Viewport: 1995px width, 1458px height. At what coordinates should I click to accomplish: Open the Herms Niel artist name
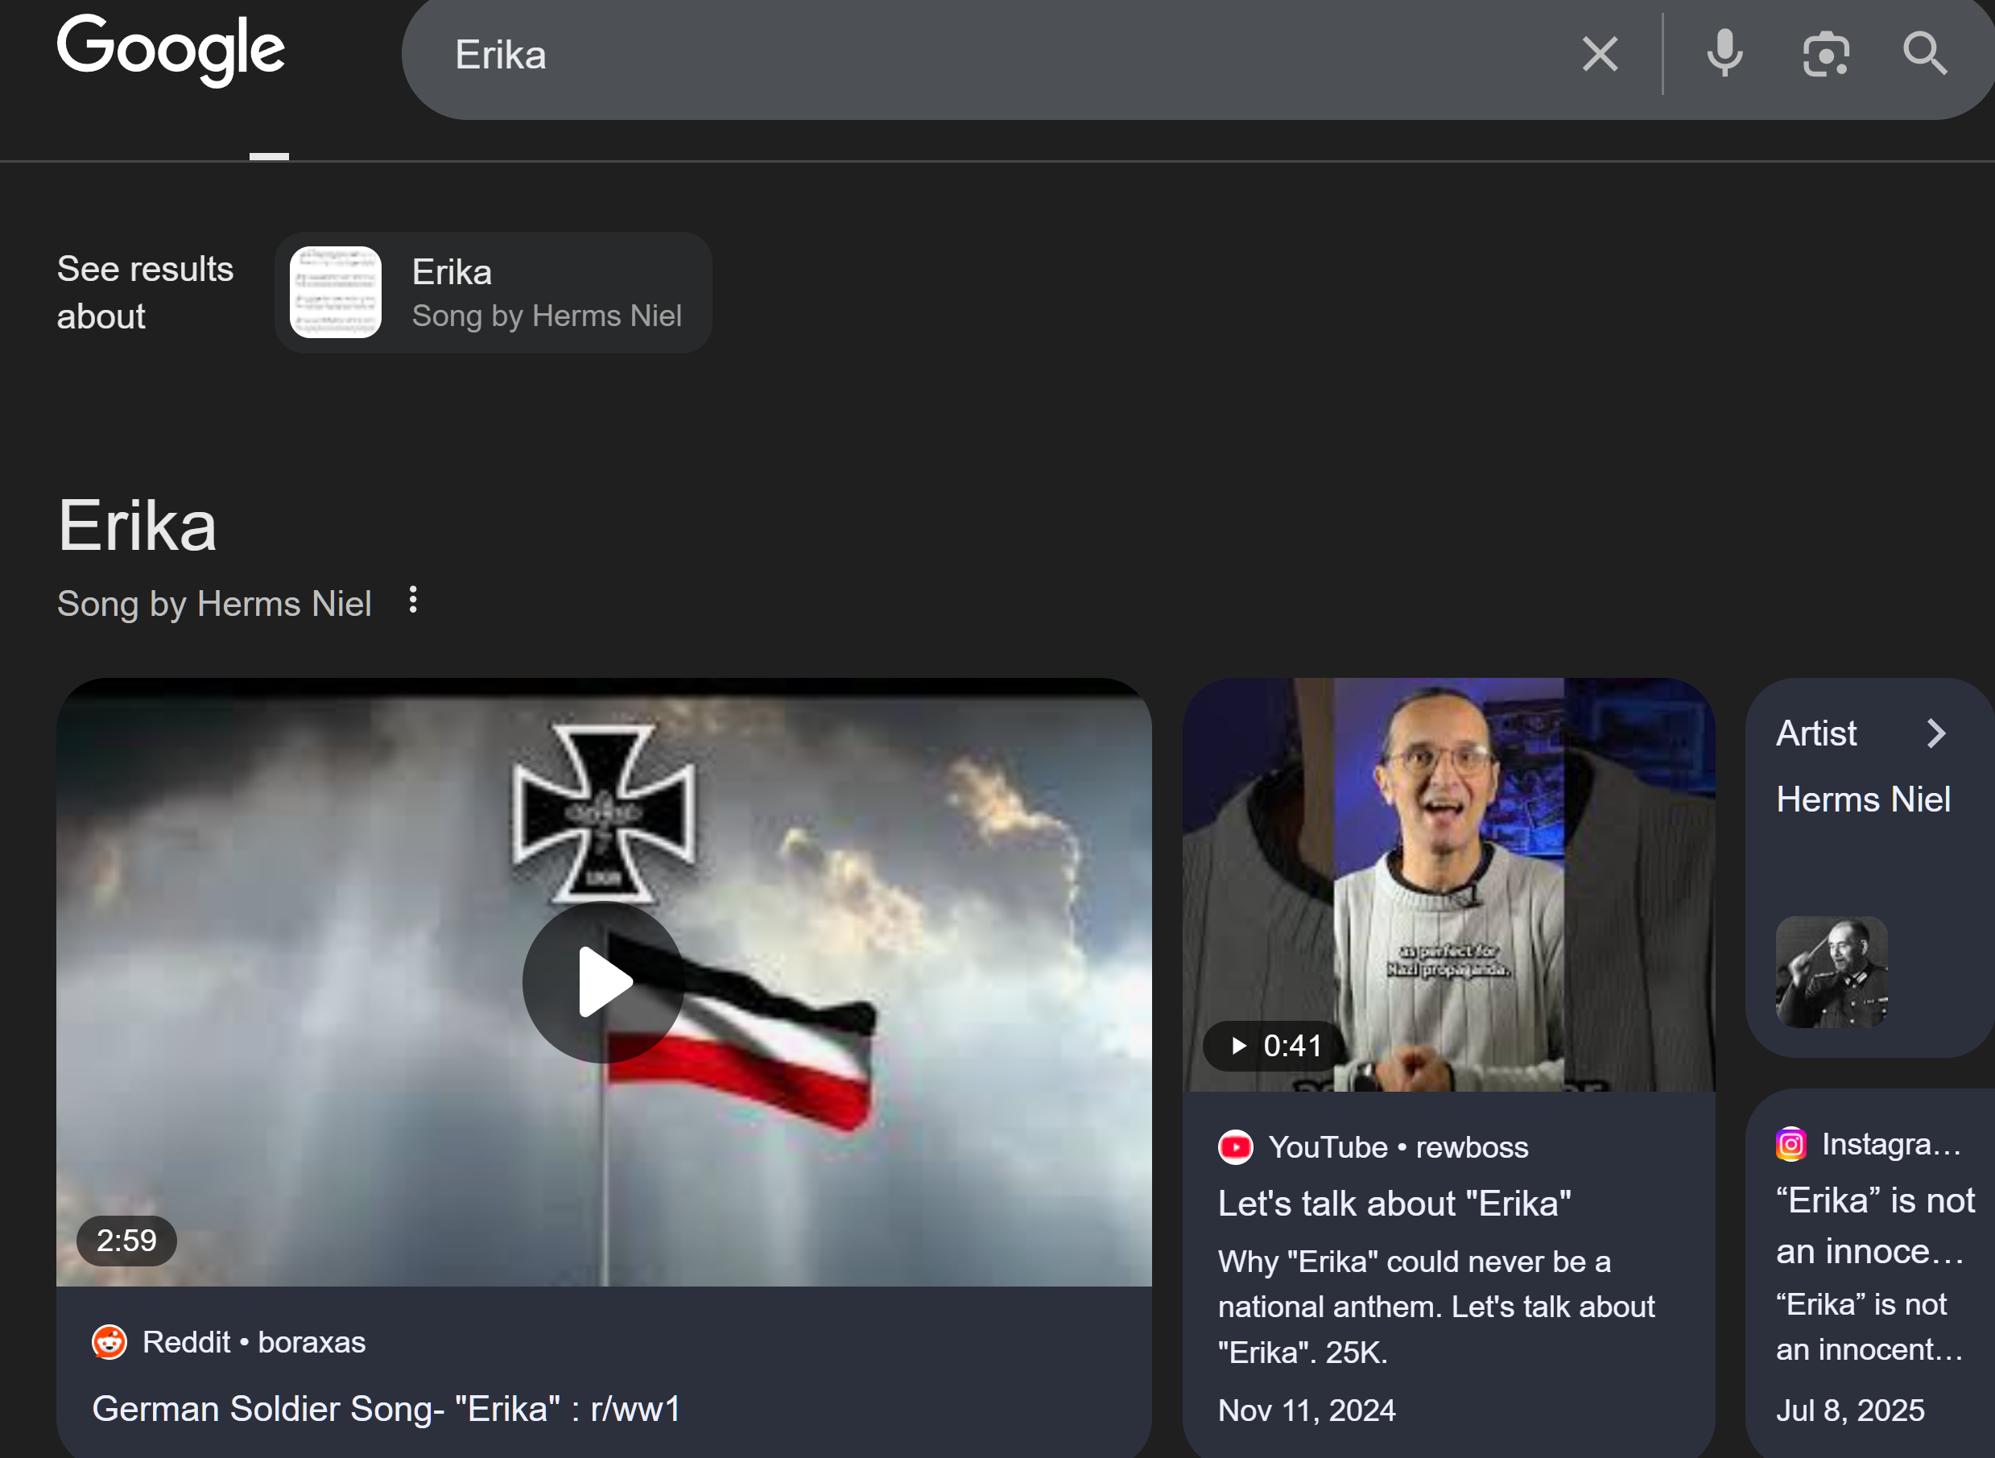[1863, 799]
